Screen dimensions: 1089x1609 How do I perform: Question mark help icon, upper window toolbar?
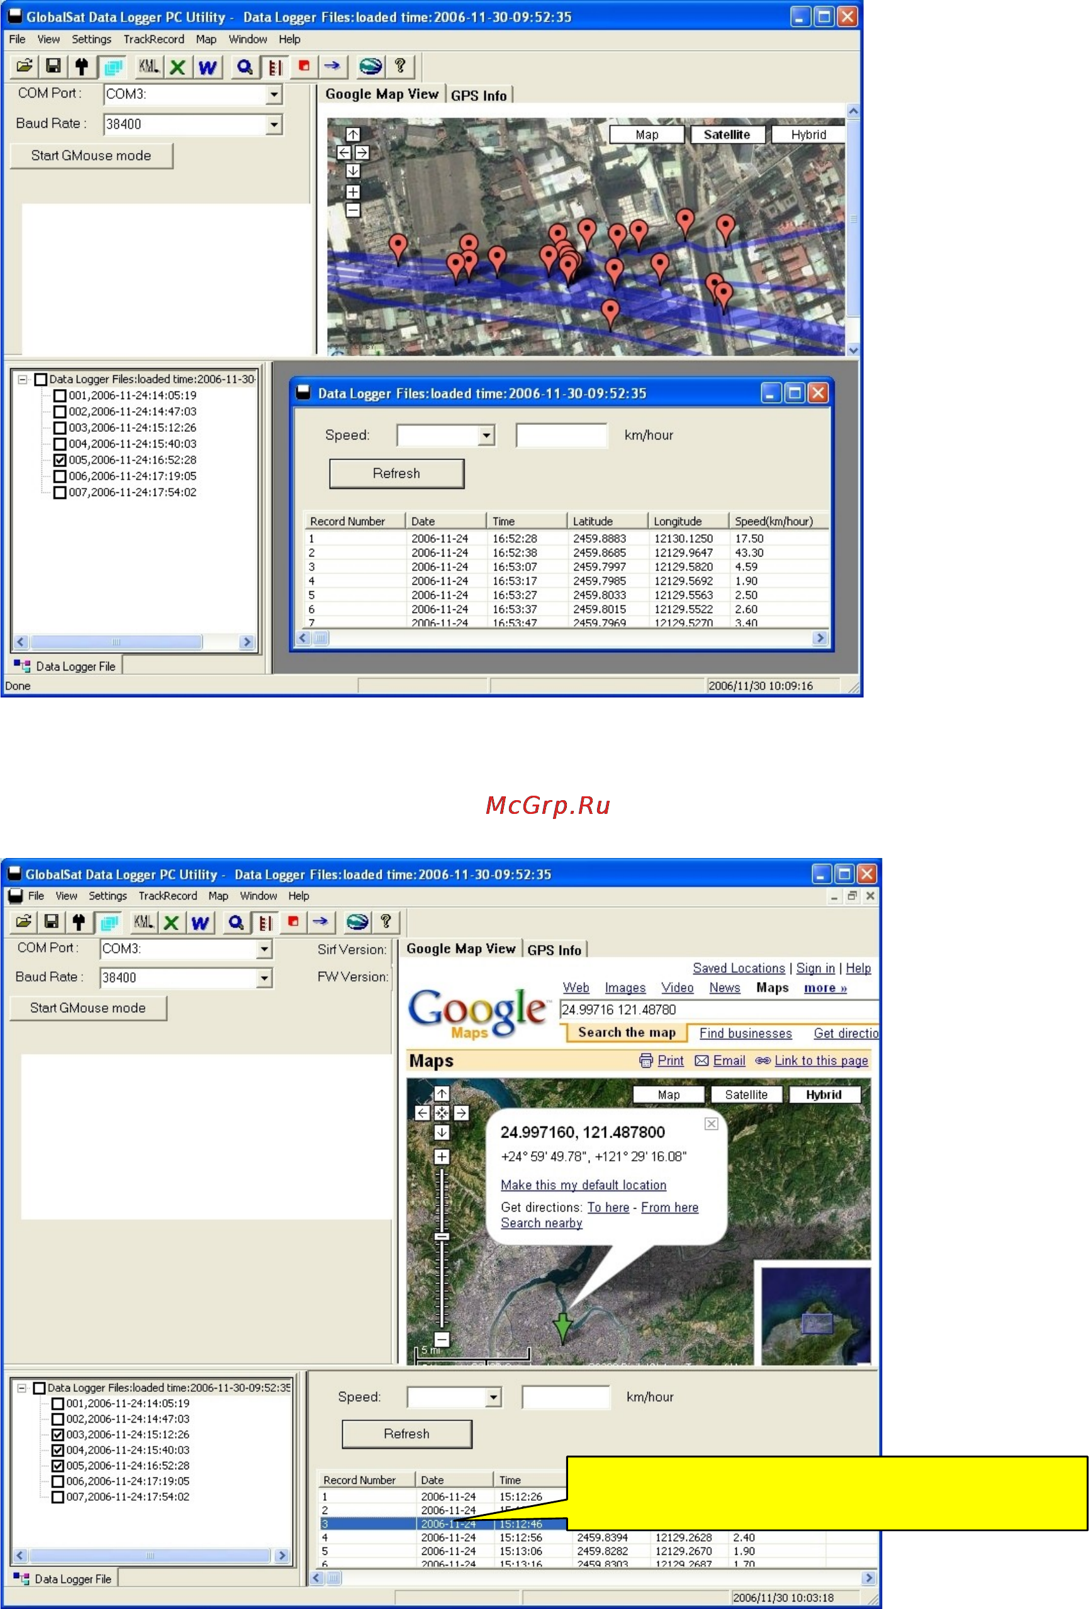(399, 67)
